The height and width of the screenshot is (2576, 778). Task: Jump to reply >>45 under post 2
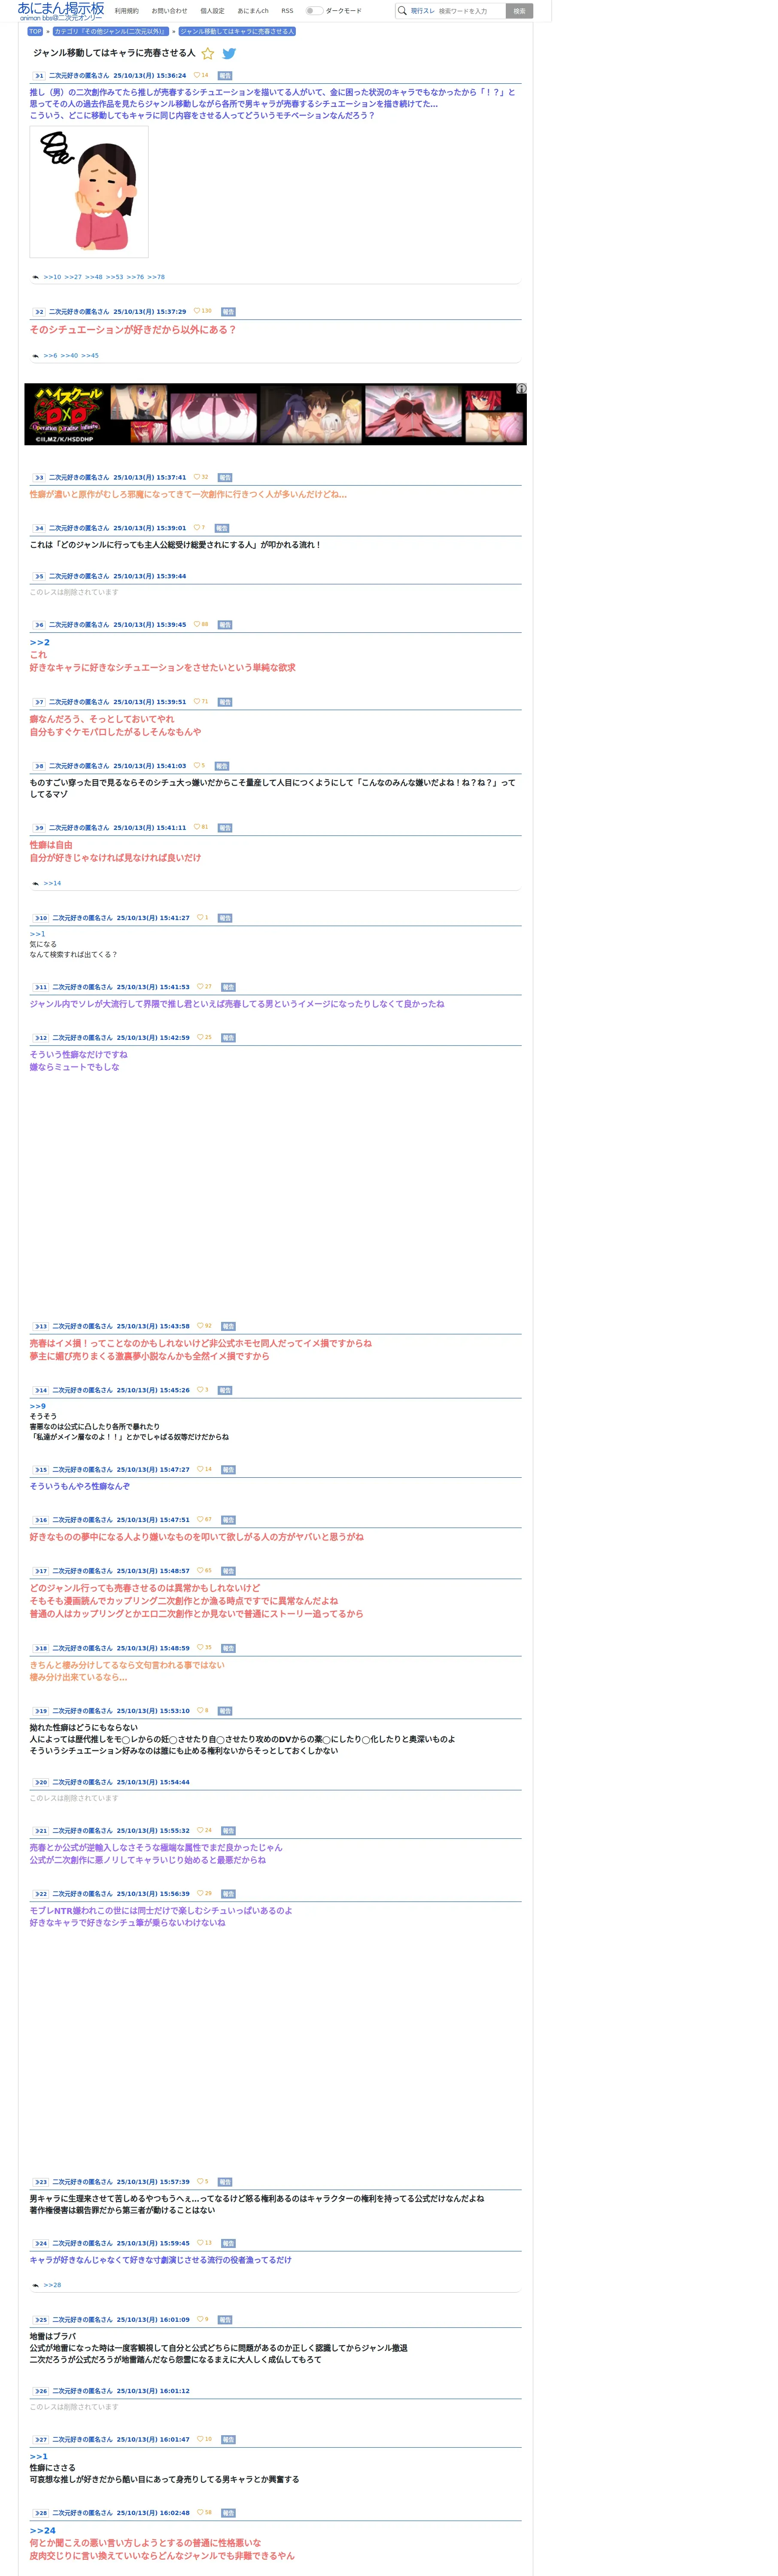[90, 355]
